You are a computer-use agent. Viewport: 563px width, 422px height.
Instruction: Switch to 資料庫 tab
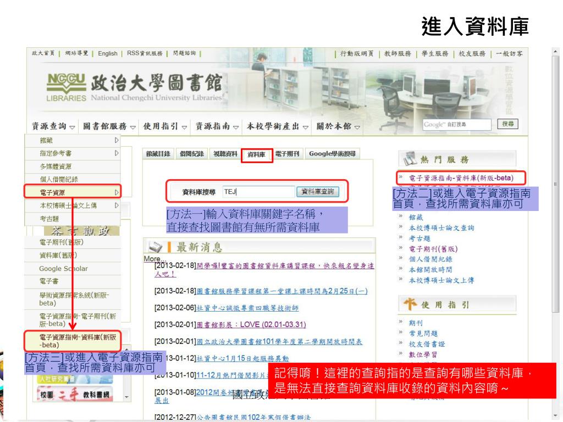coord(256,154)
